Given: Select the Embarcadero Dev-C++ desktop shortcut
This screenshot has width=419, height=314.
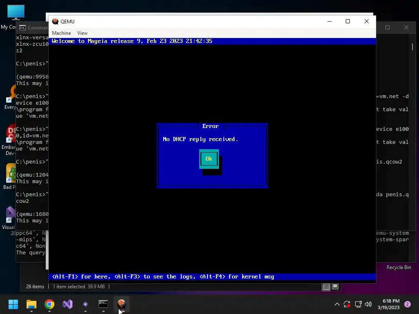Looking at the screenshot, I should pyautogui.click(x=9, y=139).
